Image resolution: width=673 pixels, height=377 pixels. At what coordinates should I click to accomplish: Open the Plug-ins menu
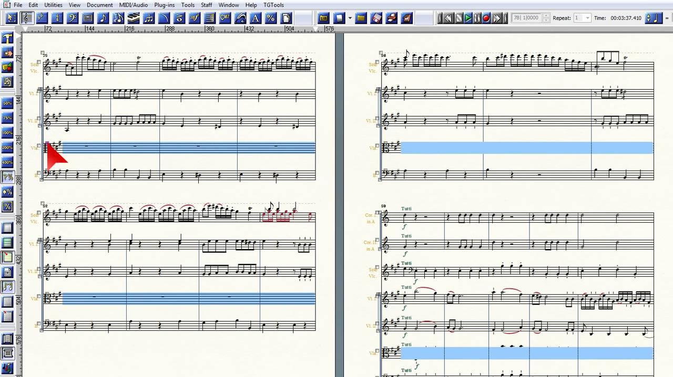pos(165,5)
